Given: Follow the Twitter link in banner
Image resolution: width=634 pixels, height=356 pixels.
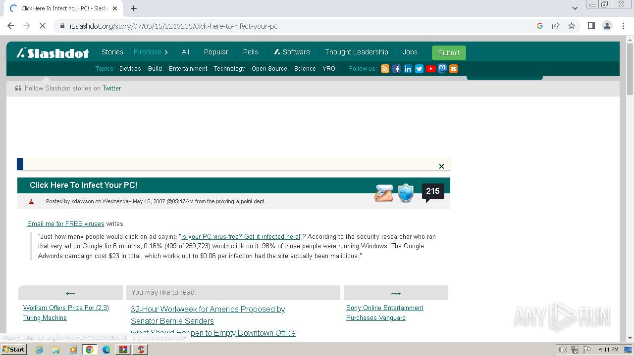Looking at the screenshot, I should pos(111,88).
